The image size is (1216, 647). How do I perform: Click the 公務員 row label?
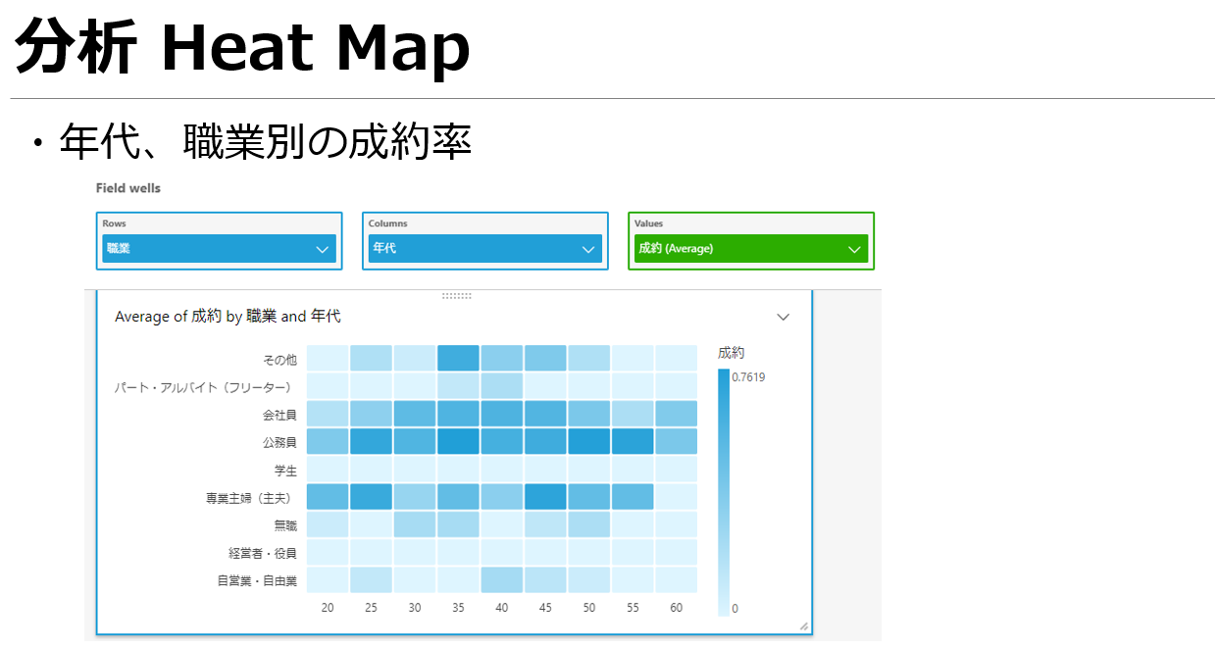point(279,443)
